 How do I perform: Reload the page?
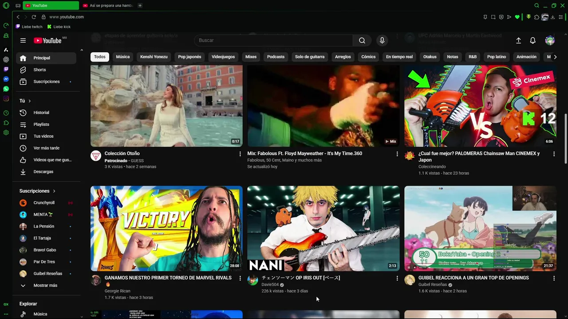34,17
